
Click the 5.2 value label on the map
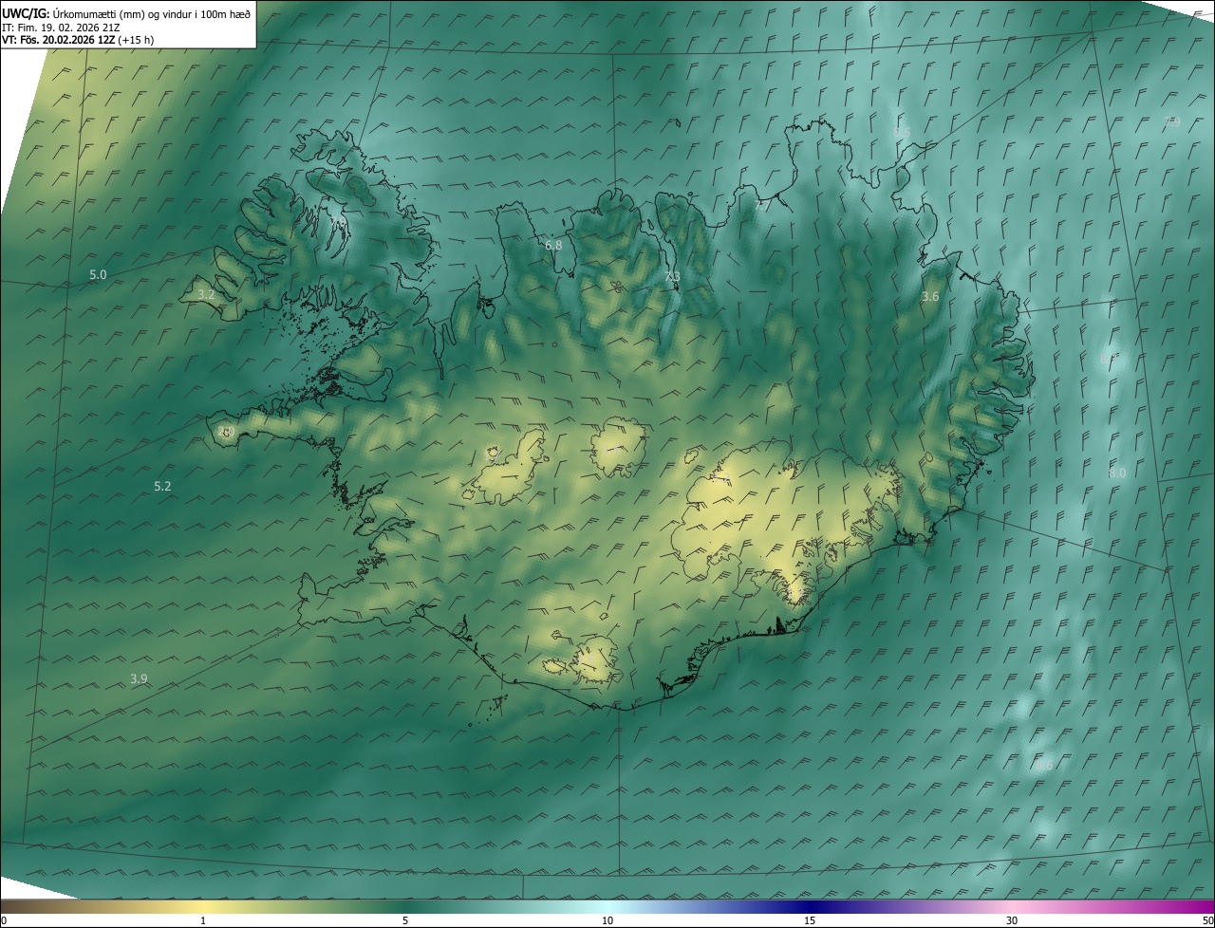pos(162,487)
